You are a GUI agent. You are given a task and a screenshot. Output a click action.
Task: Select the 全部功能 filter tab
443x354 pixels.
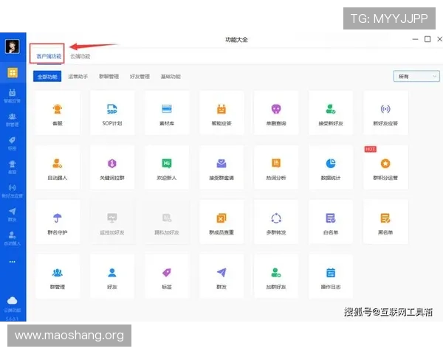(x=47, y=77)
